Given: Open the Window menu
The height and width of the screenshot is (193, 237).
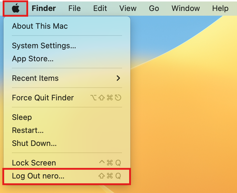Looking at the screenshot, I should [186, 8].
